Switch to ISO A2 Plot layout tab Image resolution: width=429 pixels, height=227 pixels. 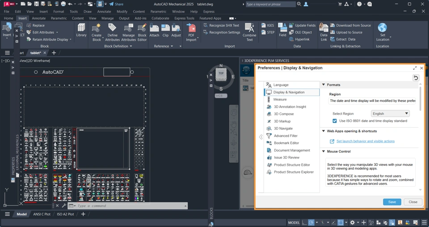tap(65, 214)
